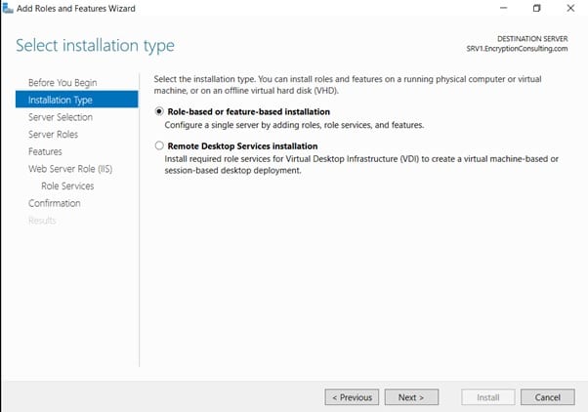Navigate to the Features step
The height and width of the screenshot is (412, 588).
(45, 152)
